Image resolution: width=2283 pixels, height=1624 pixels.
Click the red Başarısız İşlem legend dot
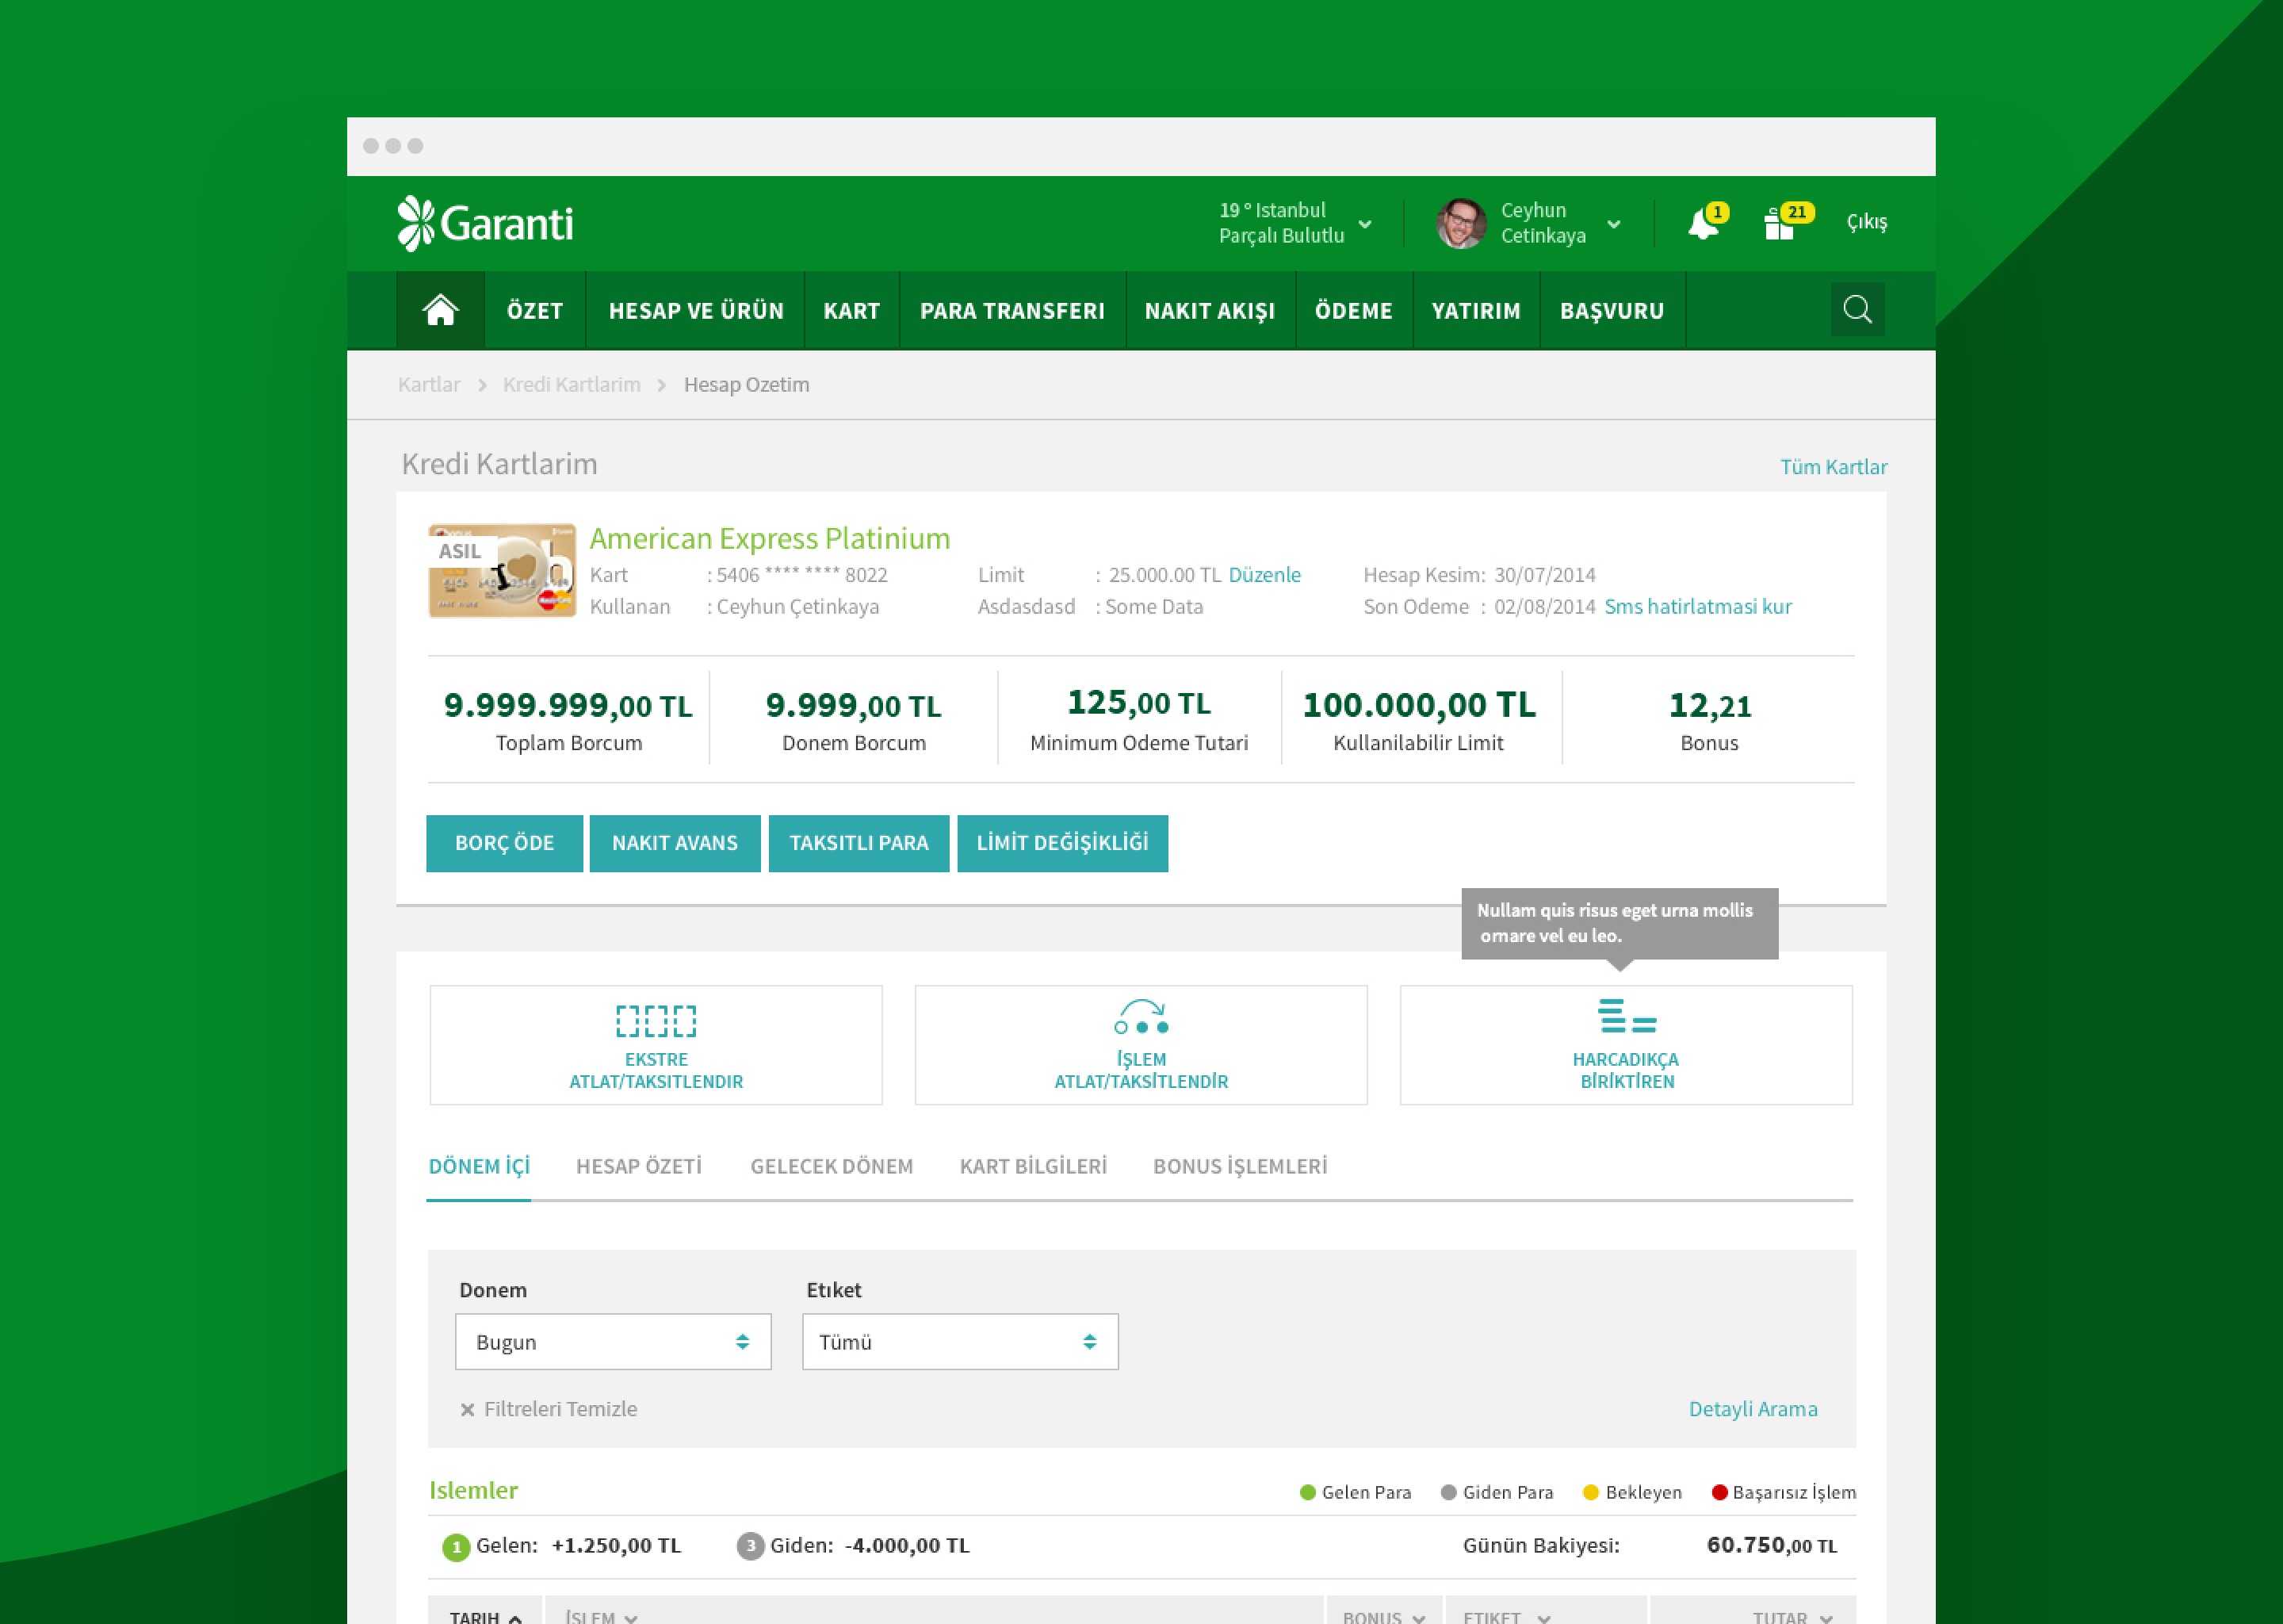click(x=1719, y=1493)
